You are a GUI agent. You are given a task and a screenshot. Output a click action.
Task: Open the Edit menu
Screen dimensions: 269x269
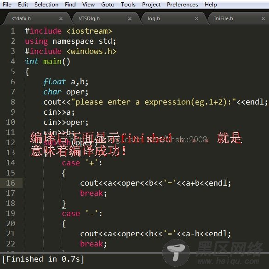coord(23,4)
